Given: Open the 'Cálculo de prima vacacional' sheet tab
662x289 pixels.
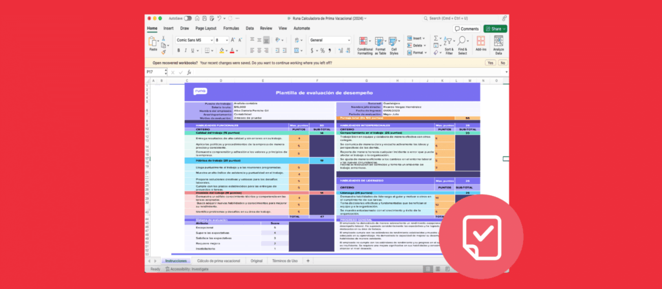Looking at the screenshot, I should 218,260.
